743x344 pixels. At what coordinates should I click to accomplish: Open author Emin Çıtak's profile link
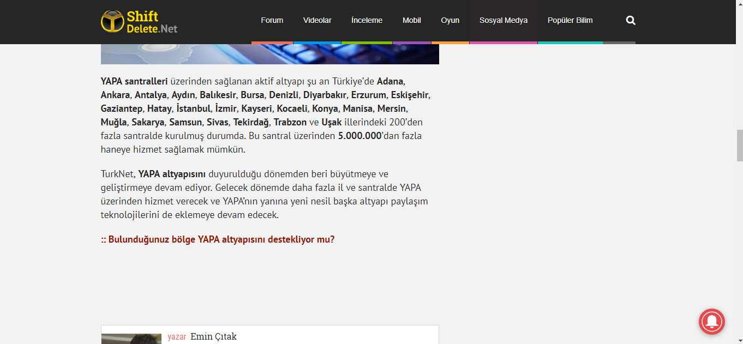[x=213, y=337]
